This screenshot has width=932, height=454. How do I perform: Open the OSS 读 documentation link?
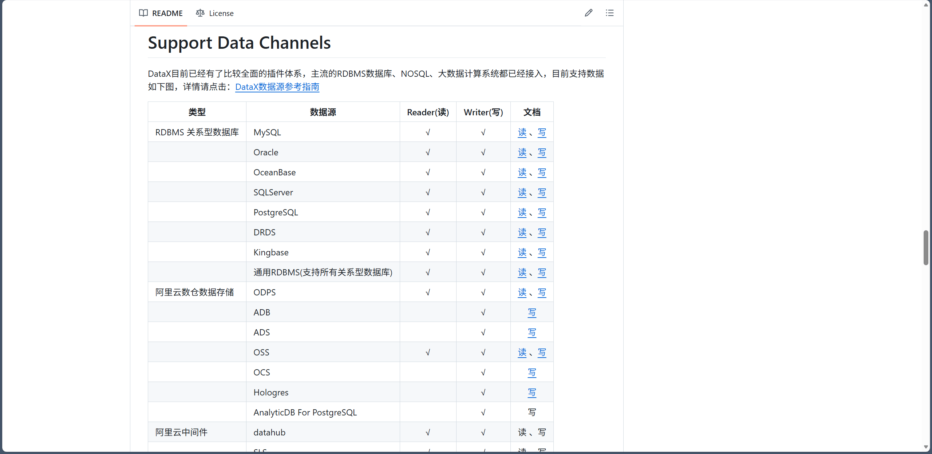(x=522, y=353)
